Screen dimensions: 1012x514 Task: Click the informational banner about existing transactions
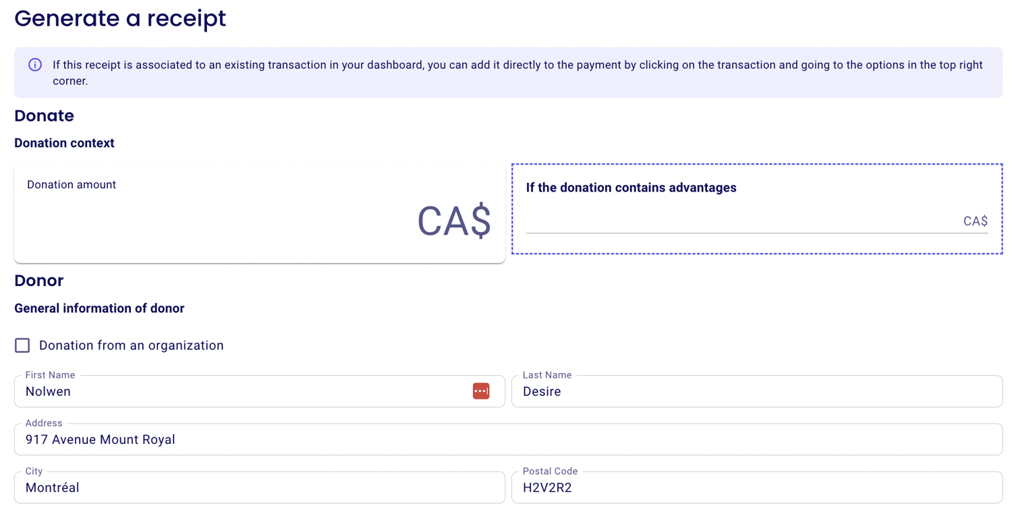pos(506,72)
